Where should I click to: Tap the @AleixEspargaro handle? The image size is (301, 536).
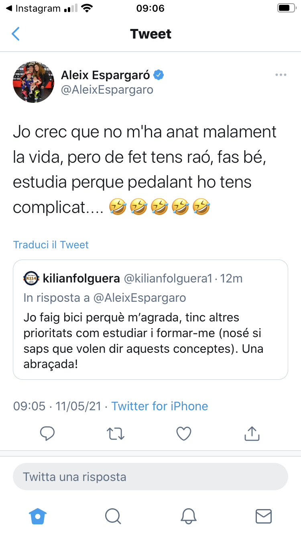point(107,89)
